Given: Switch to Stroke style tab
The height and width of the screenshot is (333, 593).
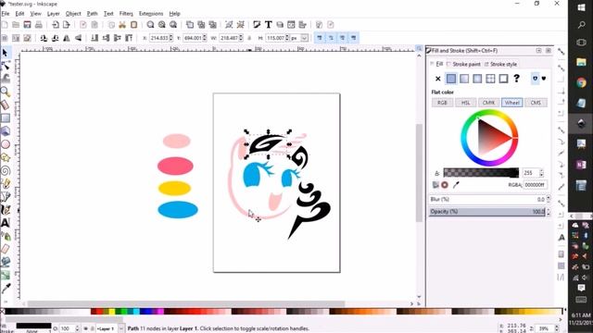Looking at the screenshot, I should pos(500,64).
